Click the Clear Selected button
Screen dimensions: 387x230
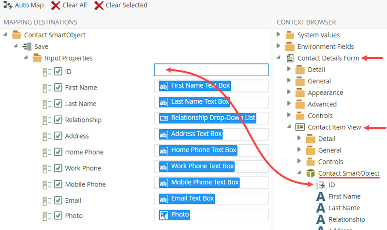[x=120, y=5]
